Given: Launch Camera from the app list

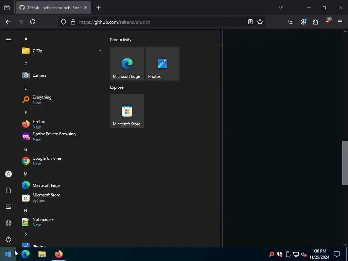Looking at the screenshot, I should click(62, 75).
